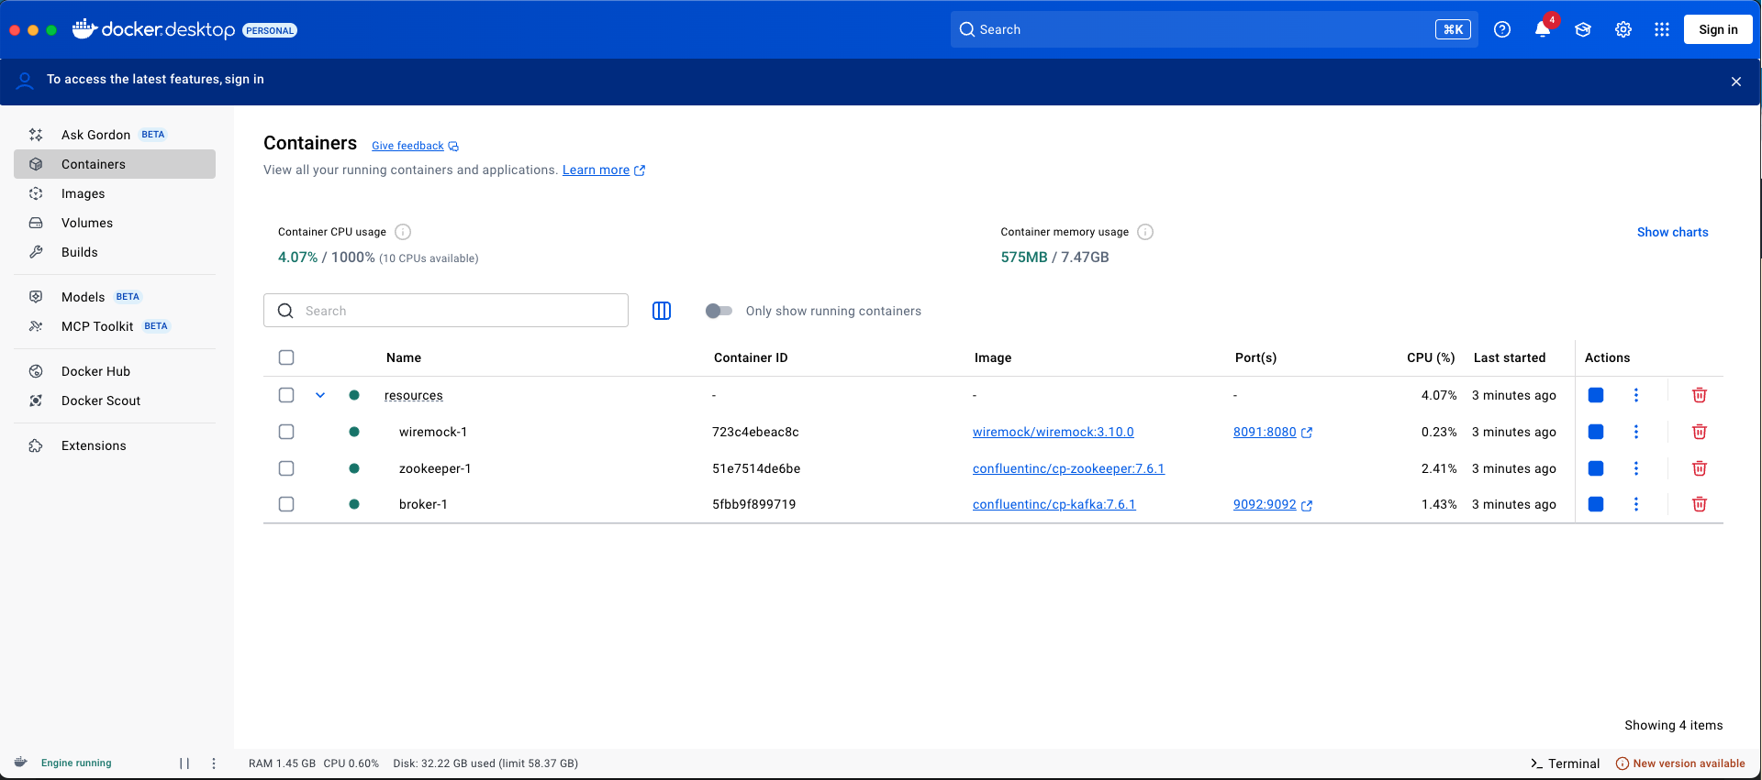This screenshot has height=780, width=1762.
Task: Click the CPU usage info icon
Action: 403,232
